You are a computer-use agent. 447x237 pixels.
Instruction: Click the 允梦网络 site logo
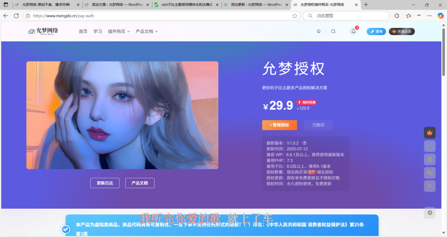pyautogui.click(x=43, y=31)
